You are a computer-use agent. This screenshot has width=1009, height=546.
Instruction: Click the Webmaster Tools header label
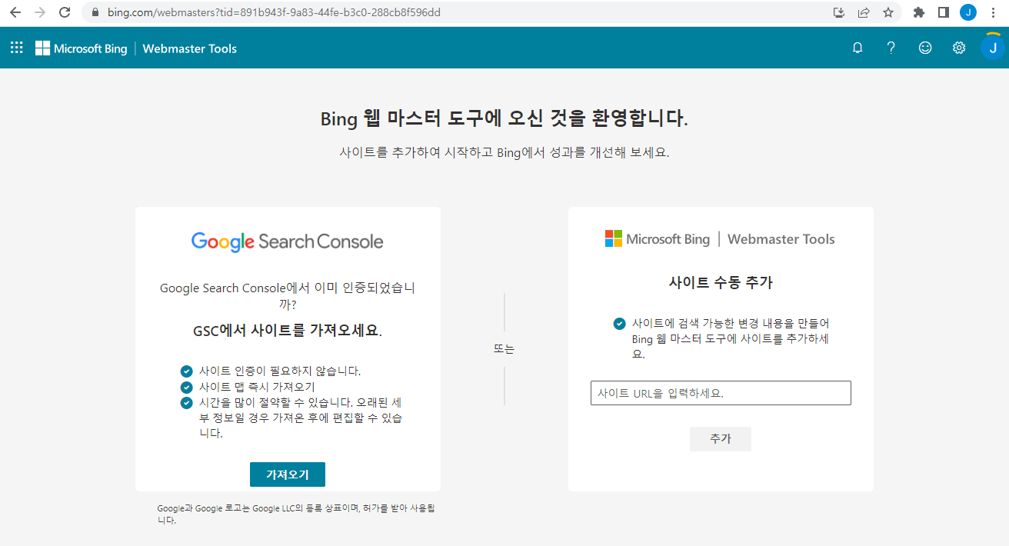click(189, 48)
